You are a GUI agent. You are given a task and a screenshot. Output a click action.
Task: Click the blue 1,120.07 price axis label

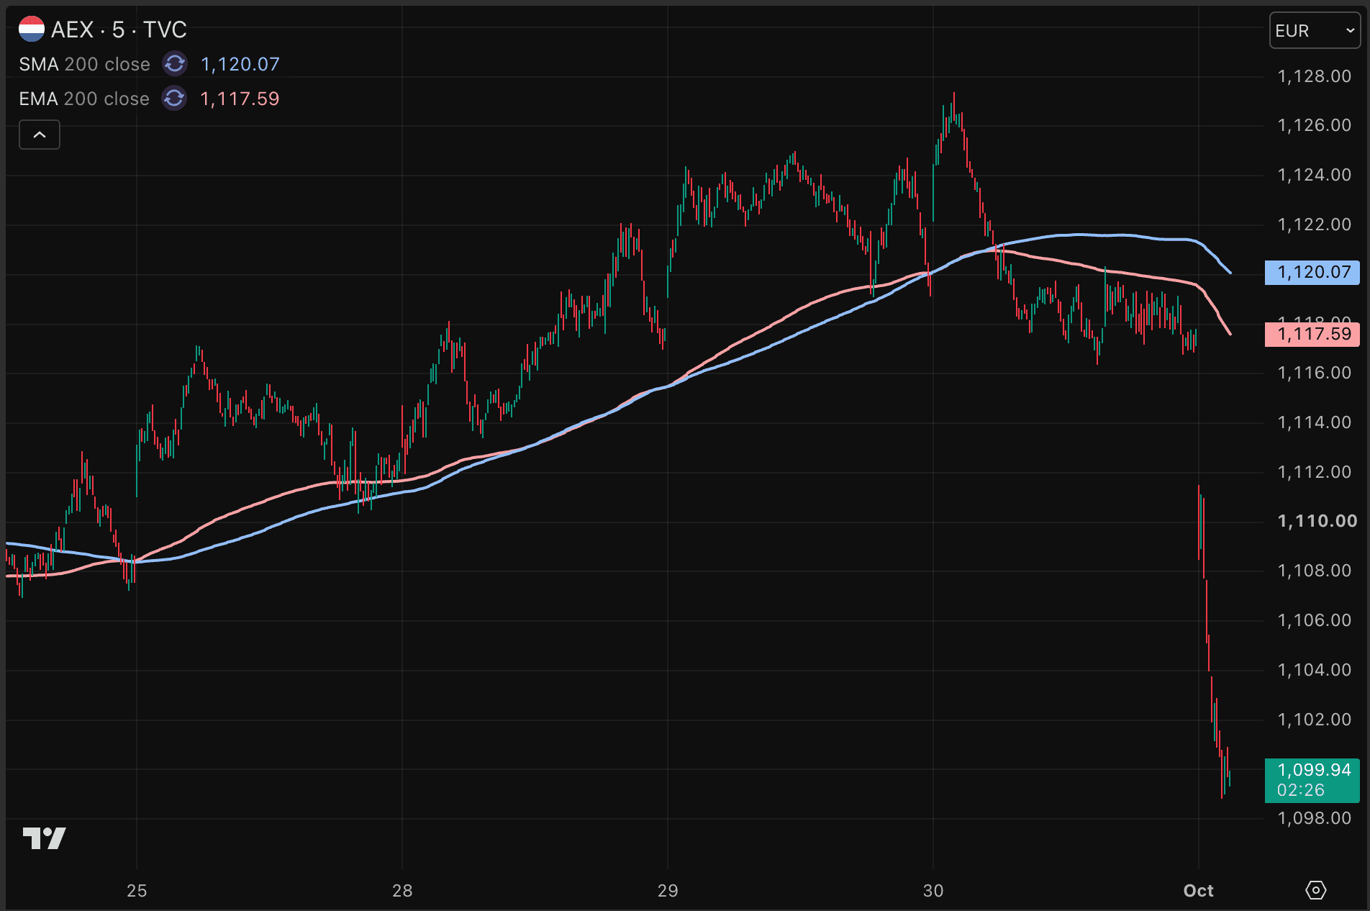click(1312, 272)
